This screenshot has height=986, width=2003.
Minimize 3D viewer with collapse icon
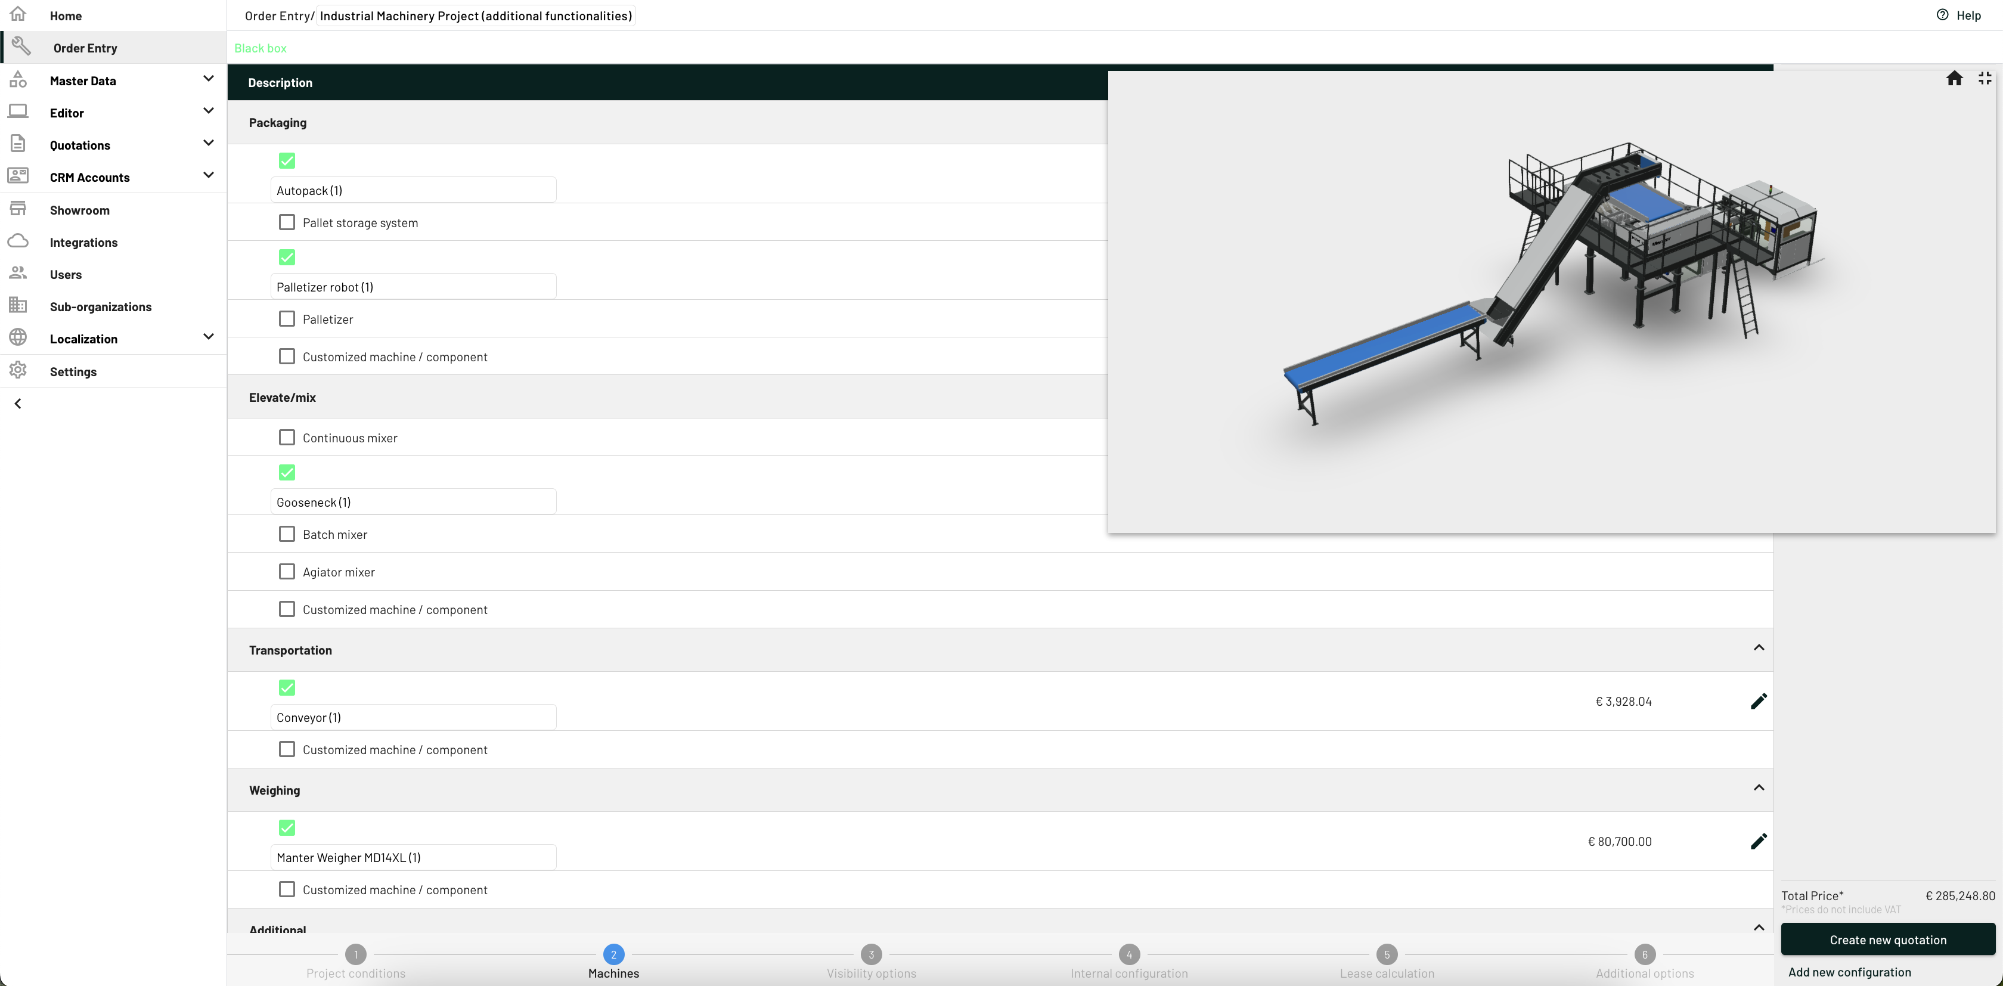tap(1985, 79)
